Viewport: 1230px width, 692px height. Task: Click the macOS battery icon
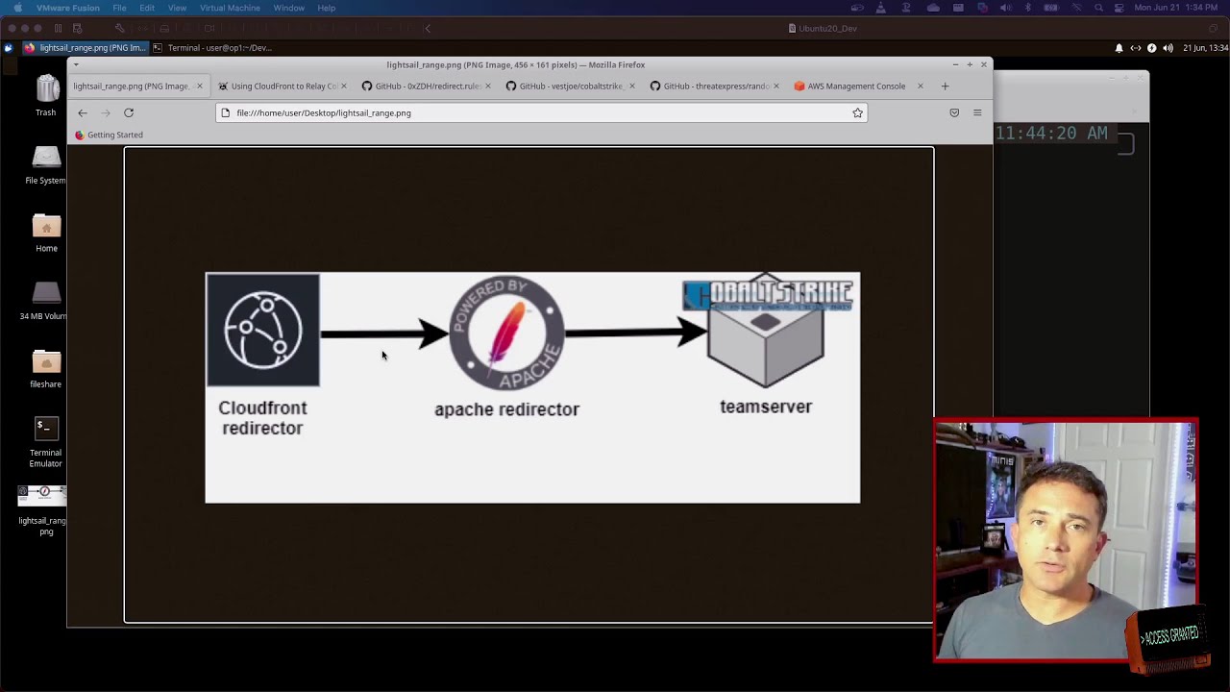(x=1050, y=8)
